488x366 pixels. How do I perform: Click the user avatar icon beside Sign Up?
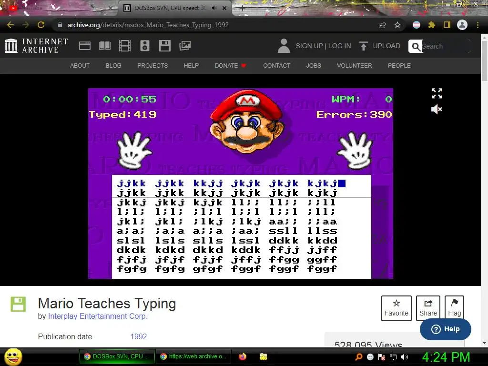point(284,46)
